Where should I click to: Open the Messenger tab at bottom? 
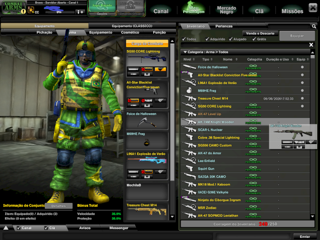click(x=119, y=228)
